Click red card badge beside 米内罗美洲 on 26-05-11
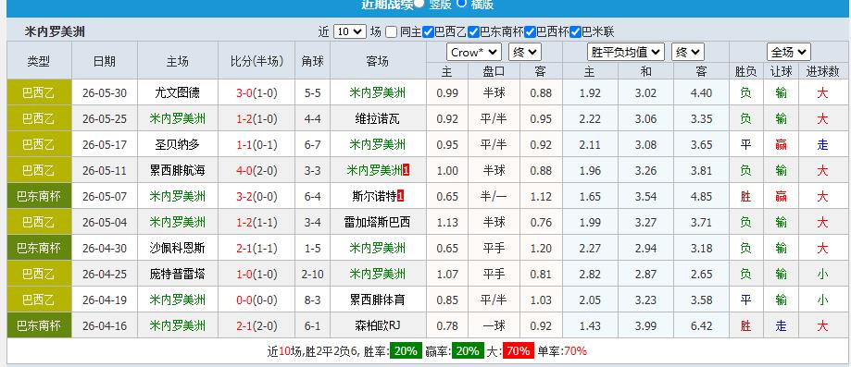Viewport: 851px width, 367px height. (x=407, y=170)
